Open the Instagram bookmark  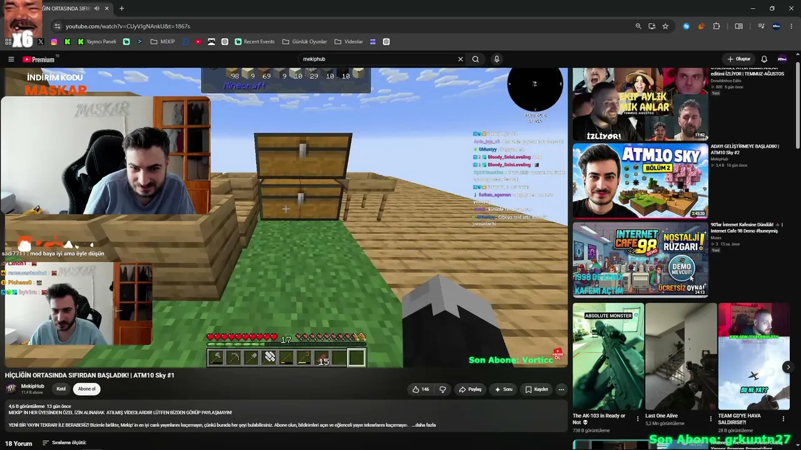coord(54,42)
